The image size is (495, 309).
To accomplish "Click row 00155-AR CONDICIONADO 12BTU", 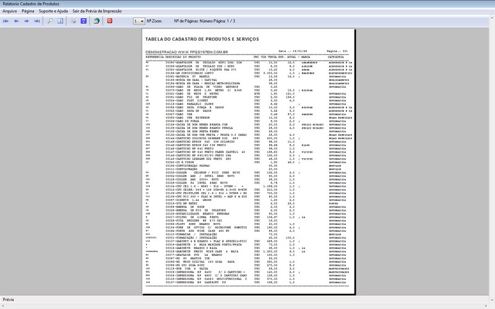I will coord(249,73).
